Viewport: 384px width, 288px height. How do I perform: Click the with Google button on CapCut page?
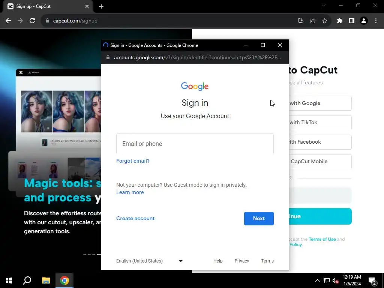point(320,103)
